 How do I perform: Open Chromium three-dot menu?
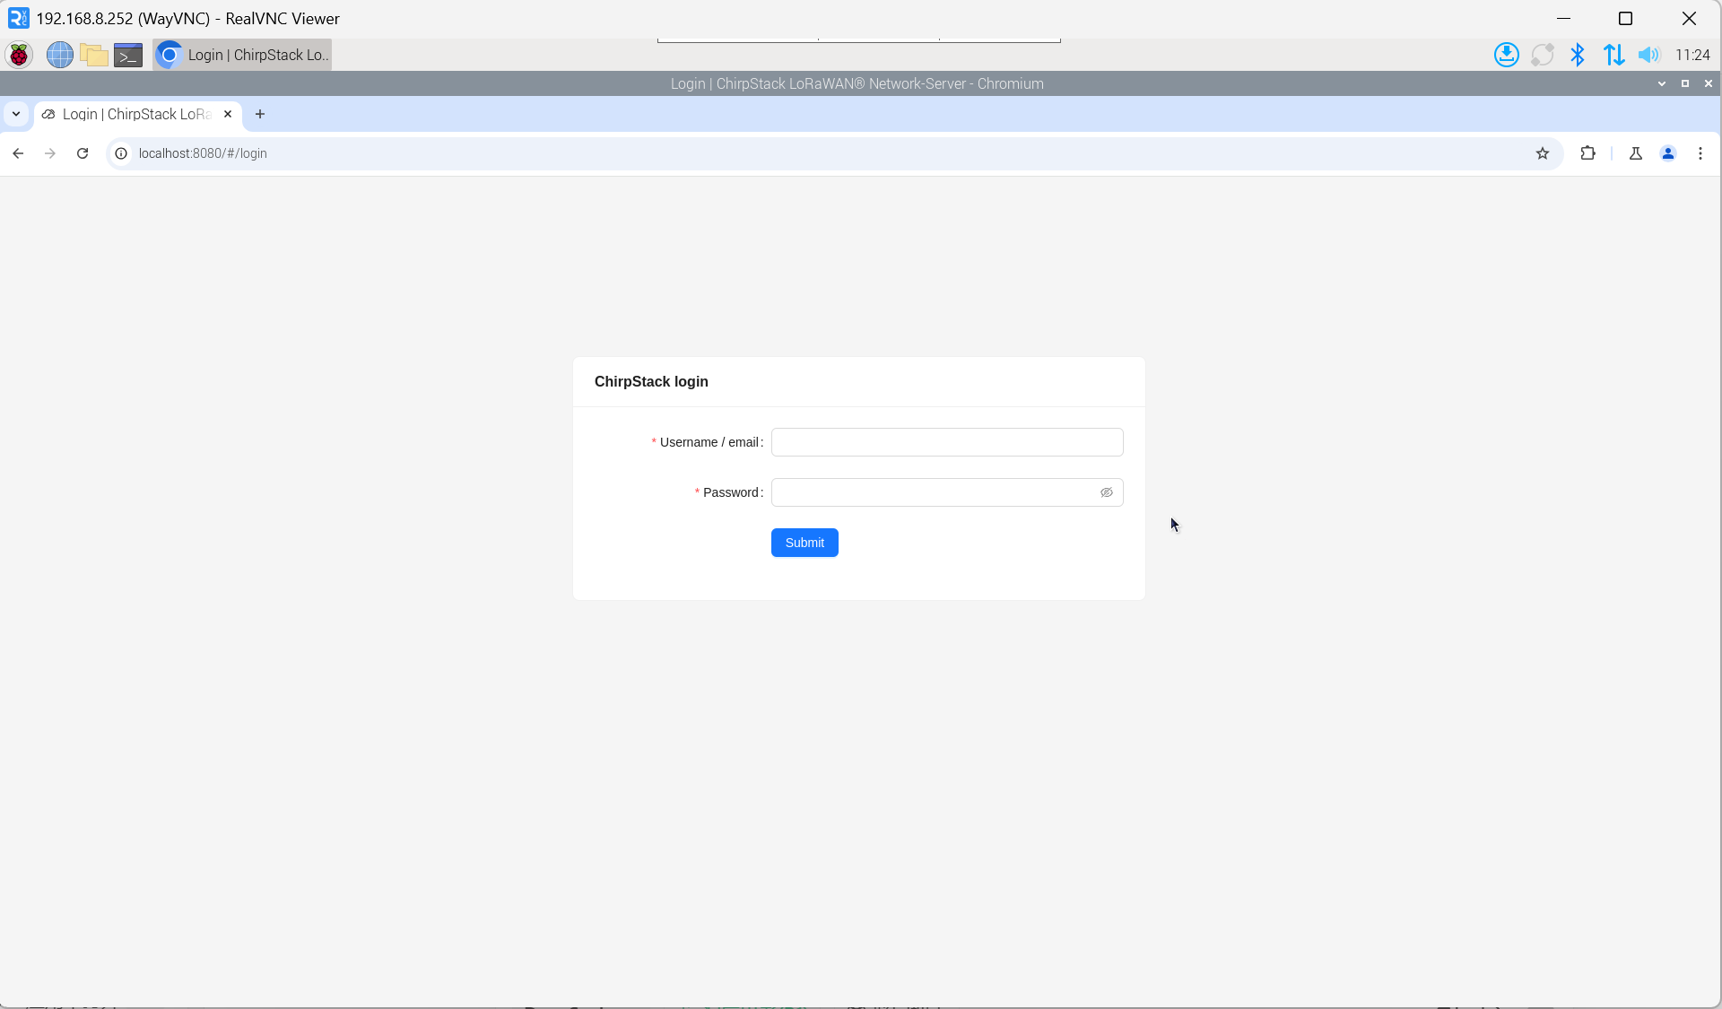[1700, 153]
